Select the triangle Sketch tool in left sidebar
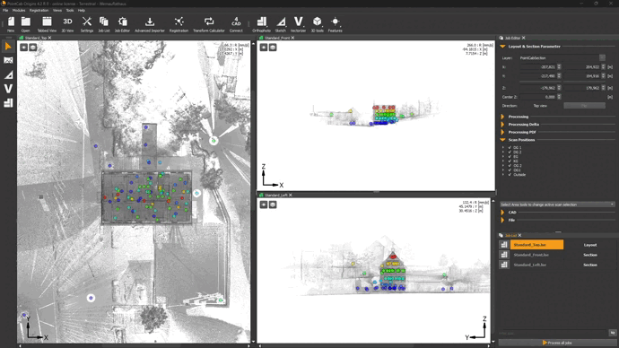Image resolution: width=619 pixels, height=348 pixels. click(8, 74)
